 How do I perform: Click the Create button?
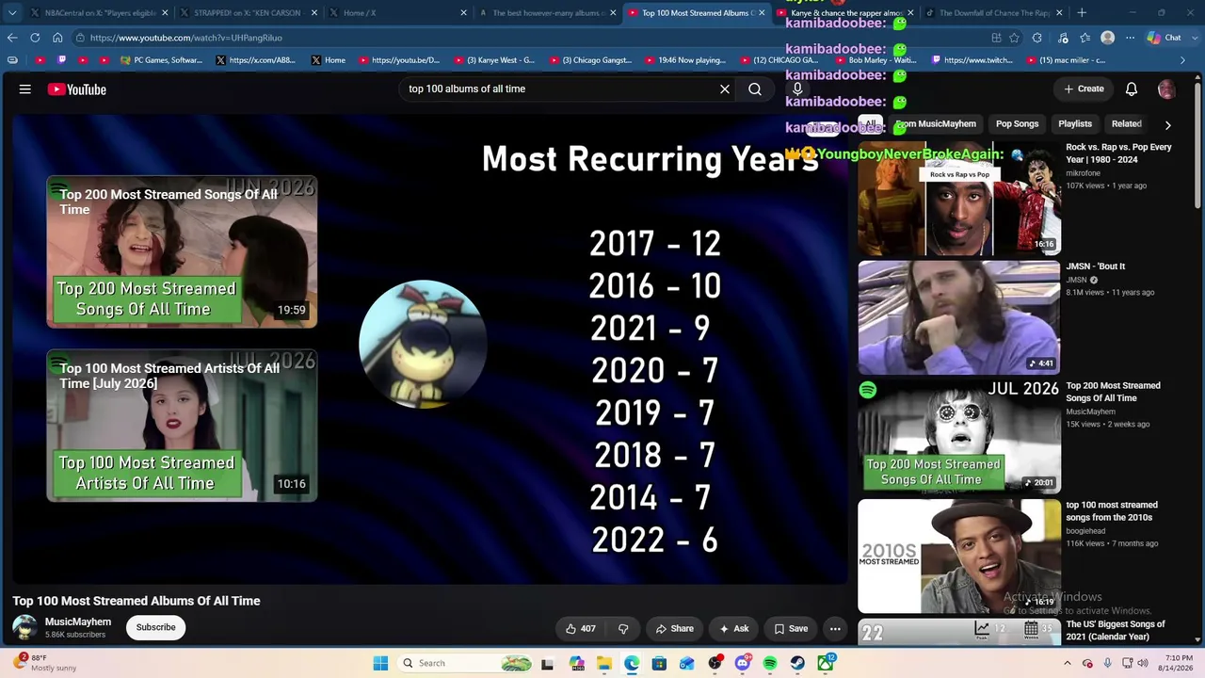tap(1084, 89)
